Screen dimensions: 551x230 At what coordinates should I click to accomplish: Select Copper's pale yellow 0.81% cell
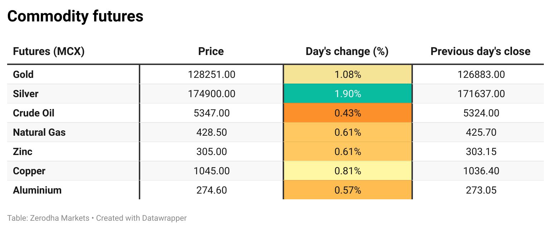347,171
